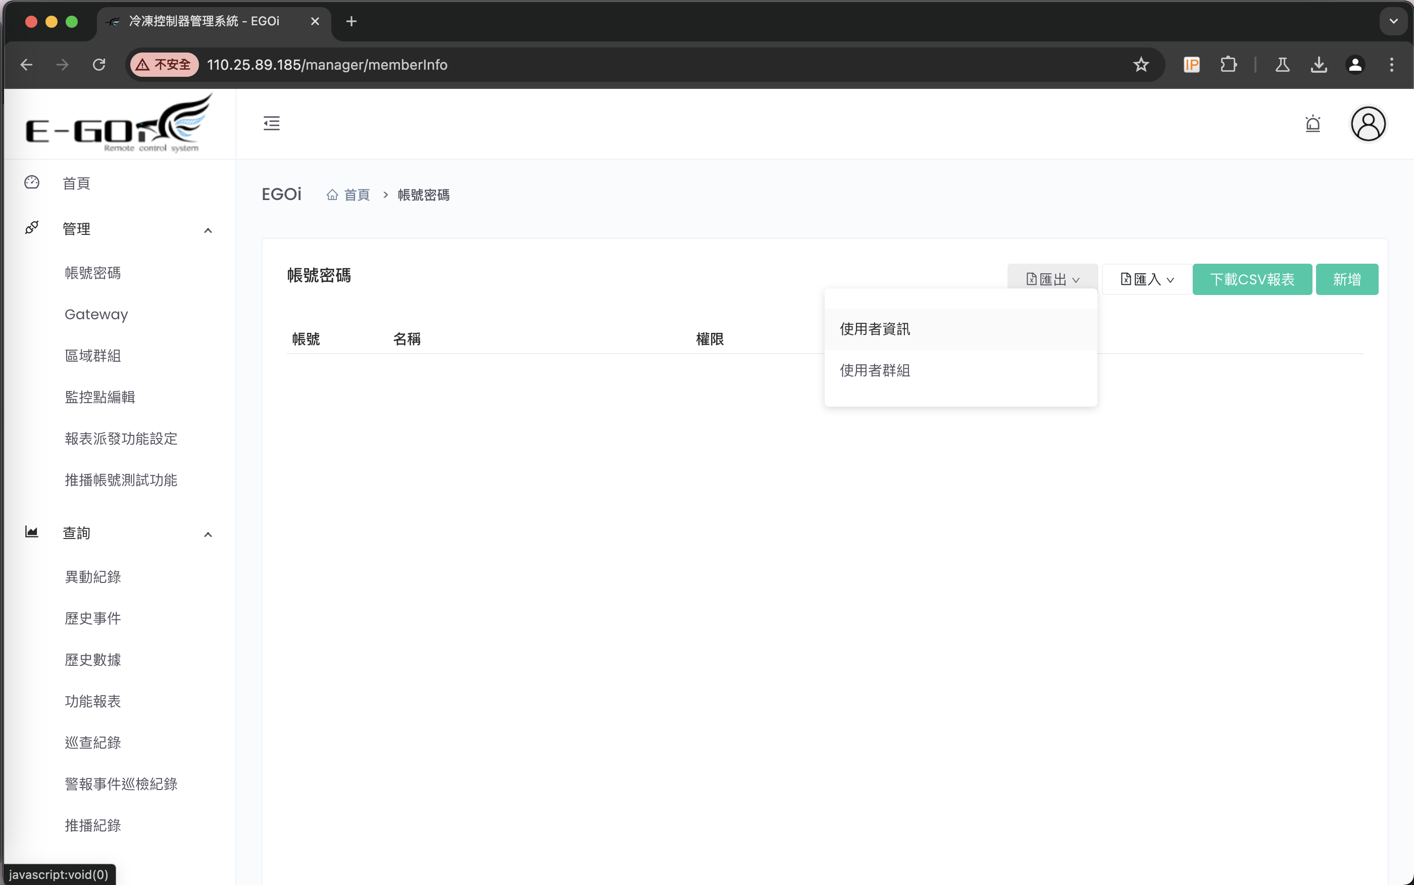Go forward in browser history
This screenshot has height=885, width=1414.
63,64
